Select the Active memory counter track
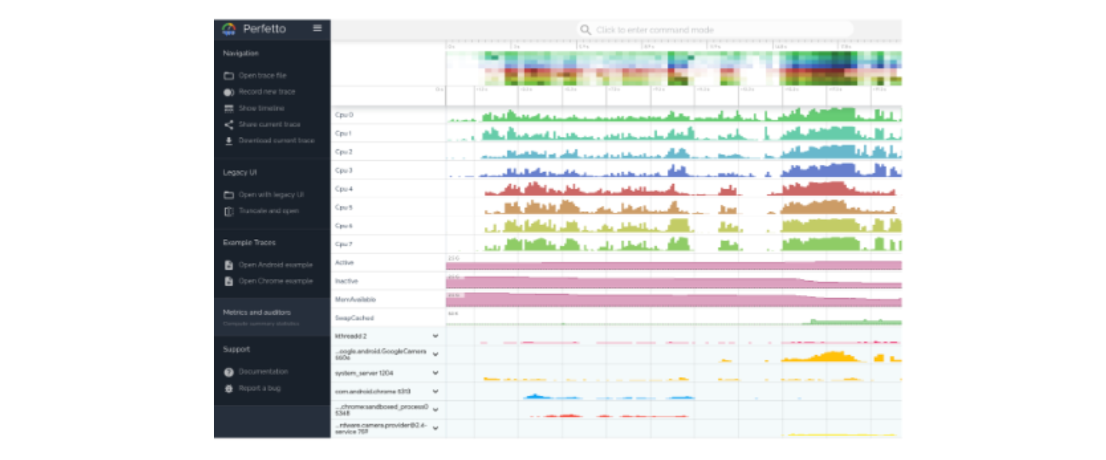Image resolution: width=1106 pixels, height=460 pixels. 345,262
